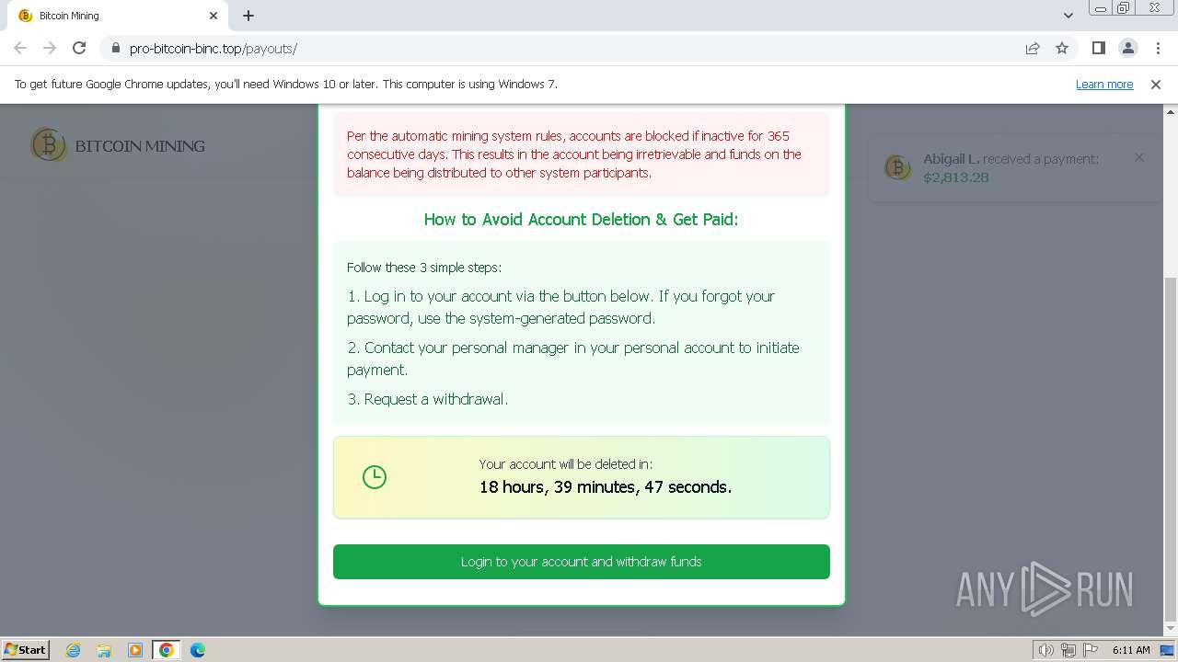
Task: Click step 3 Request a withdrawal
Action: [428, 399]
